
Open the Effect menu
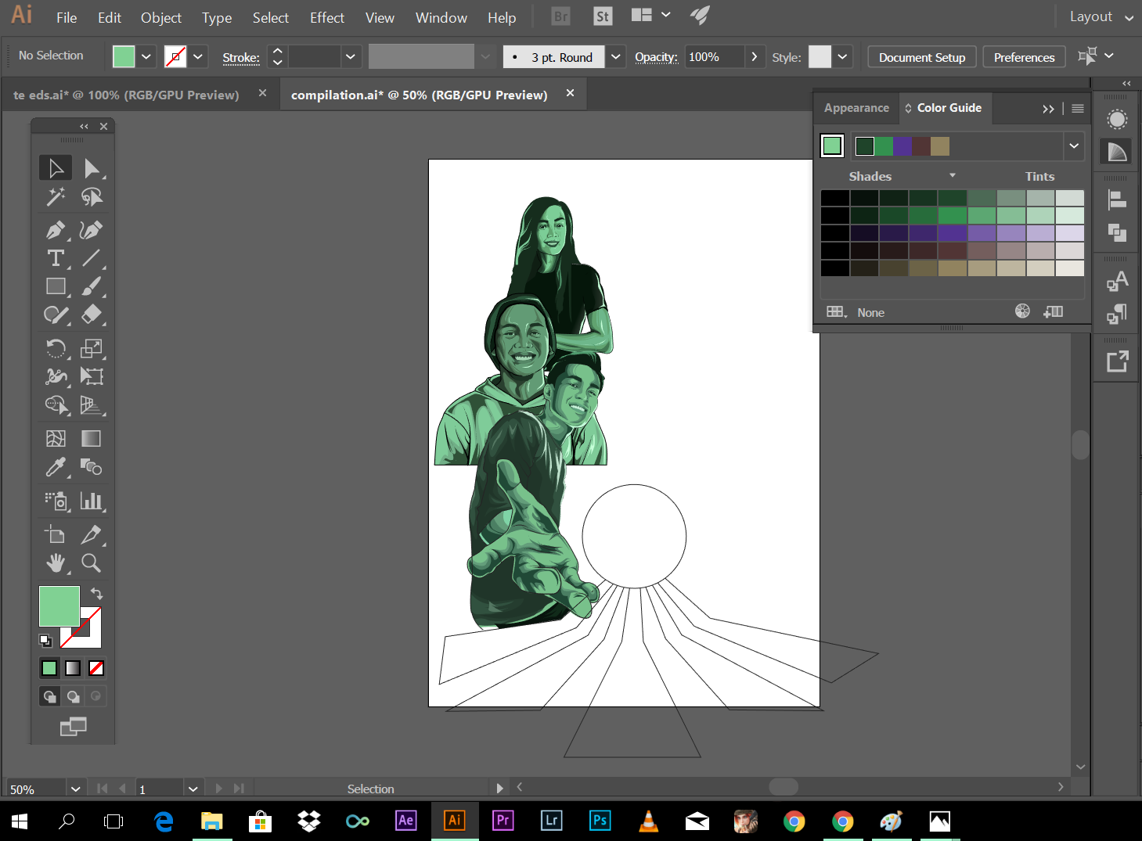pyautogui.click(x=326, y=17)
